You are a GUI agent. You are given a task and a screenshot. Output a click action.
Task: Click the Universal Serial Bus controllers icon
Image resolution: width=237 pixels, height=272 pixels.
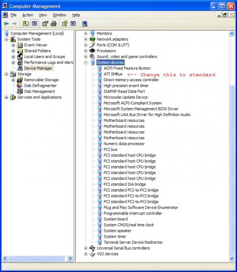pos(93,248)
